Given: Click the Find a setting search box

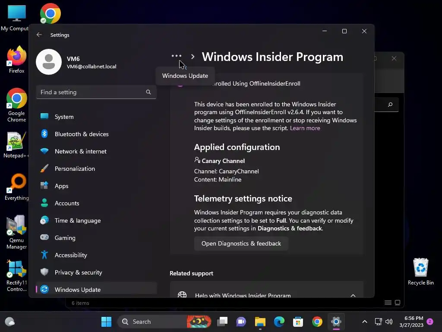Looking at the screenshot, I should pyautogui.click(x=96, y=92).
